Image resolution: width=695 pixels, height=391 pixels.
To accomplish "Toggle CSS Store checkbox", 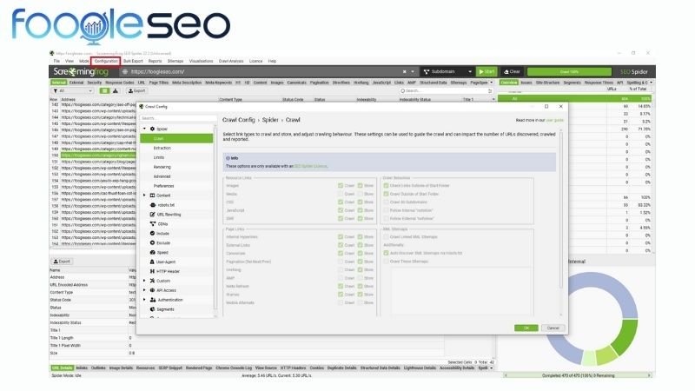I will 360,202.
